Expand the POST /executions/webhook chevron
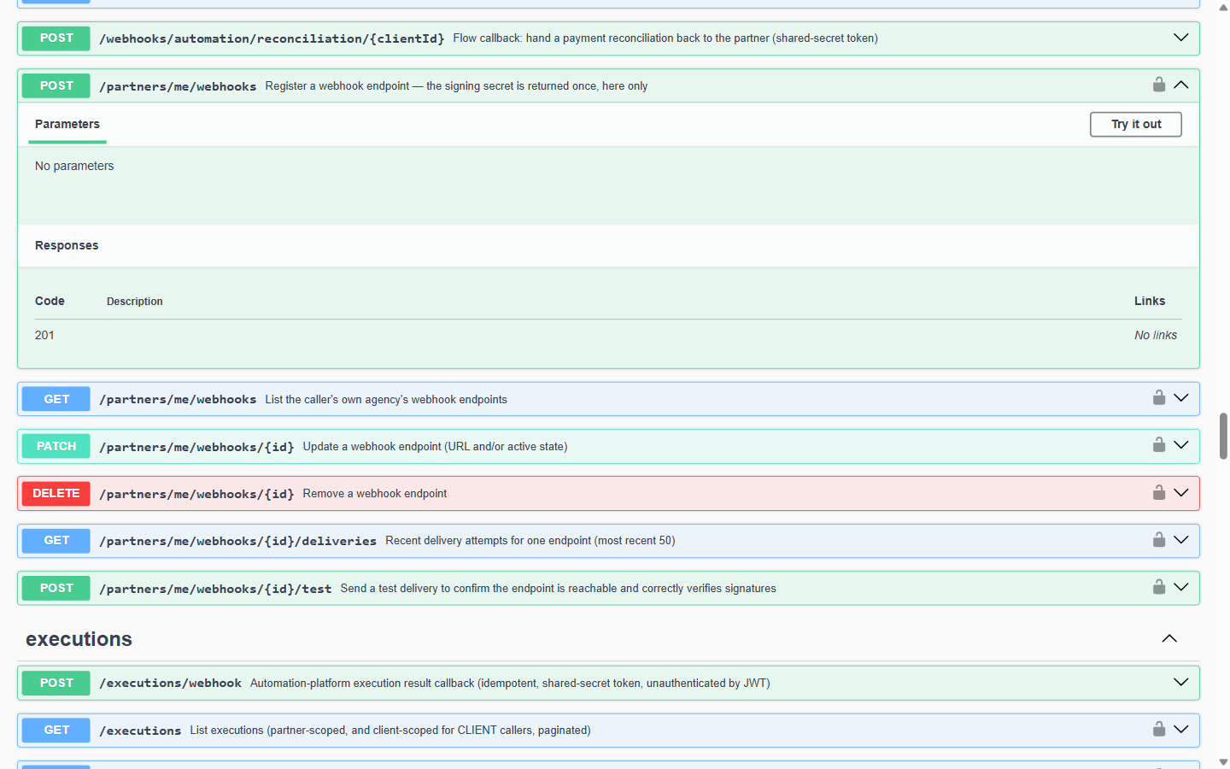Image resolution: width=1230 pixels, height=769 pixels. [x=1181, y=682]
